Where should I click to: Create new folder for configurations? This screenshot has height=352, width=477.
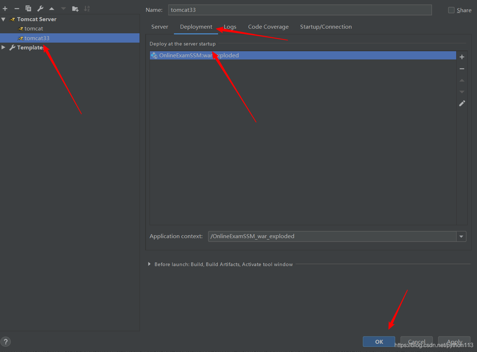click(x=75, y=9)
